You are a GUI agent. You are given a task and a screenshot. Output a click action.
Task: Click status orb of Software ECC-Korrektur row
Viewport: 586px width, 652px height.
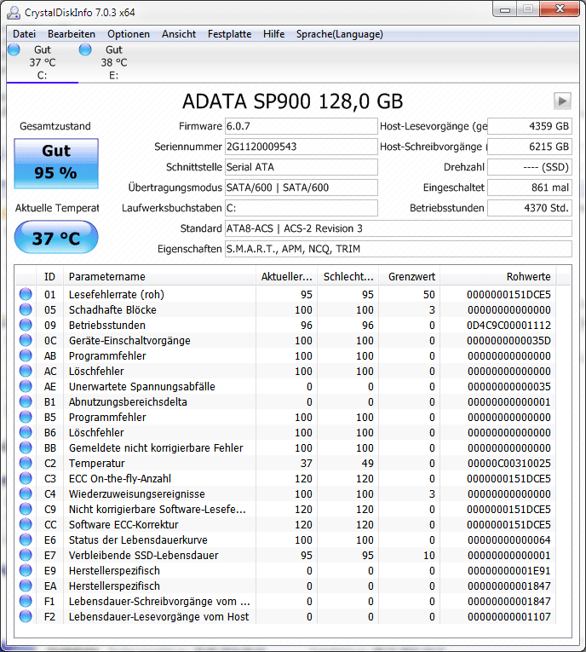pyautogui.click(x=26, y=524)
